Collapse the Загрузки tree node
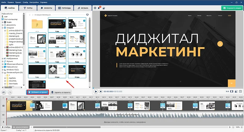 (2, 28)
